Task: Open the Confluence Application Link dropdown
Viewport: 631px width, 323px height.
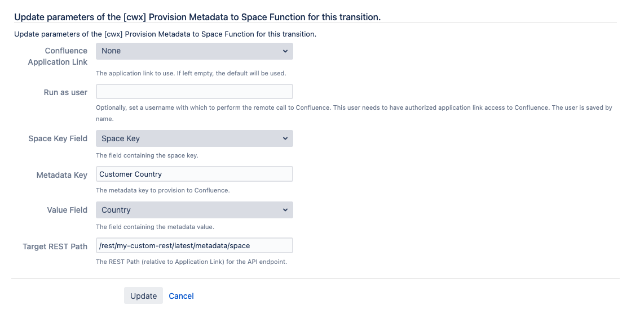Action: coord(195,51)
